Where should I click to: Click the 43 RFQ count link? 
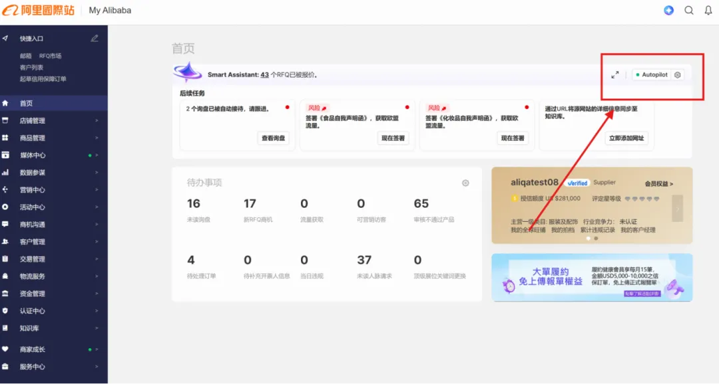(264, 74)
